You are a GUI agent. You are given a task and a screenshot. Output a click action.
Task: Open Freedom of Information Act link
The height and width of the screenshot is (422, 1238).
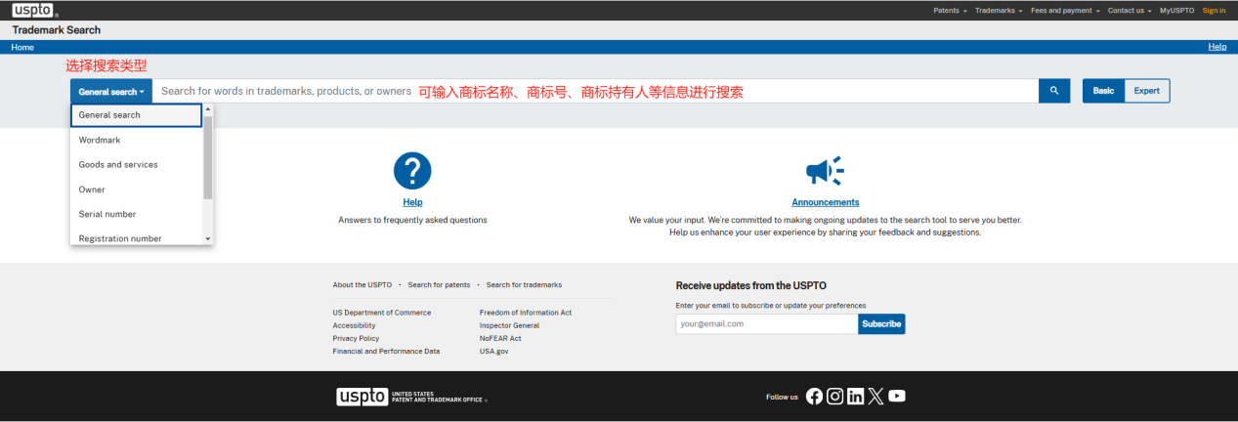point(526,313)
